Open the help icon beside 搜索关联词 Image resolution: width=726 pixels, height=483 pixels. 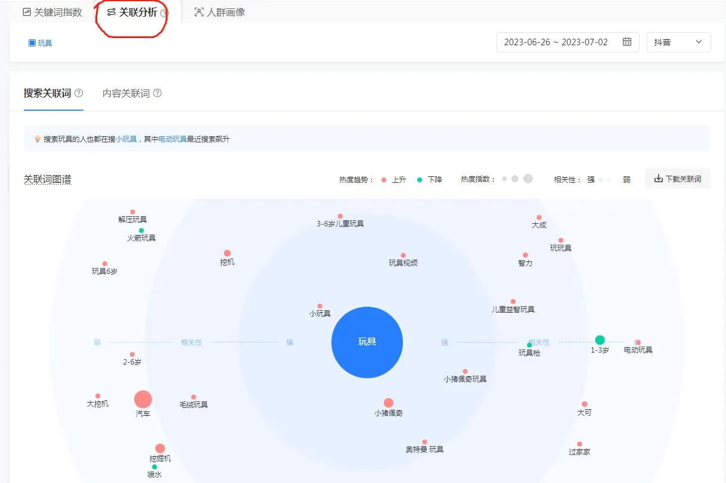click(x=78, y=93)
